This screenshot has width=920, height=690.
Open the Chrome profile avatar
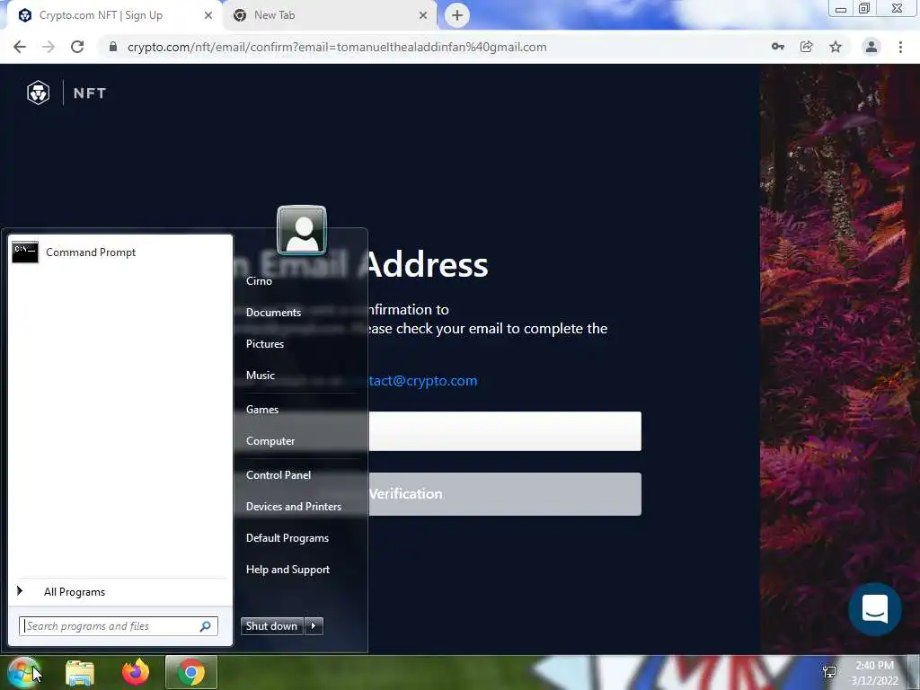point(871,47)
